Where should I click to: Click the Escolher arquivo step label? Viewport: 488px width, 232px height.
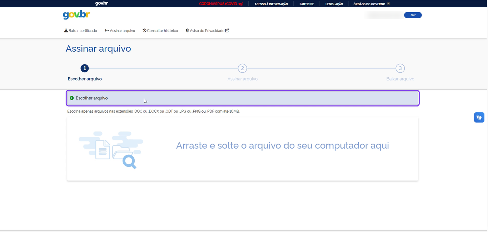pos(85,79)
